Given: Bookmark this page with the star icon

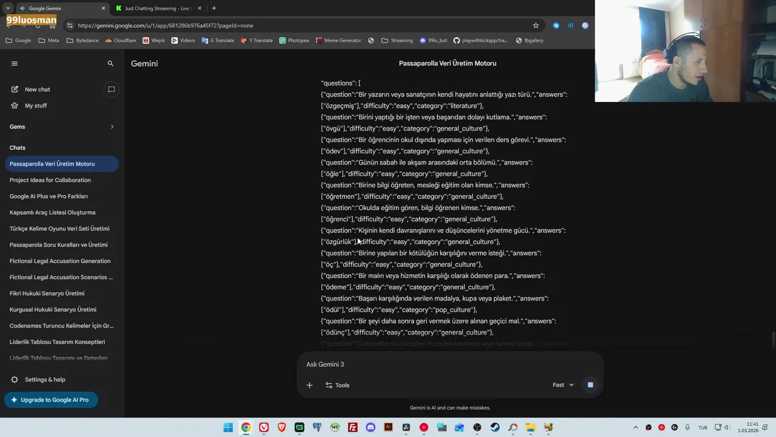Looking at the screenshot, I should (x=536, y=25).
